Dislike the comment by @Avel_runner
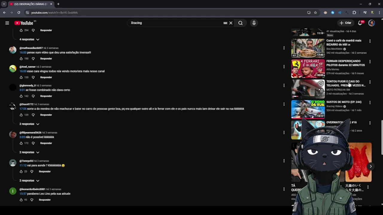The height and width of the screenshot is (215, 383). pos(33,77)
